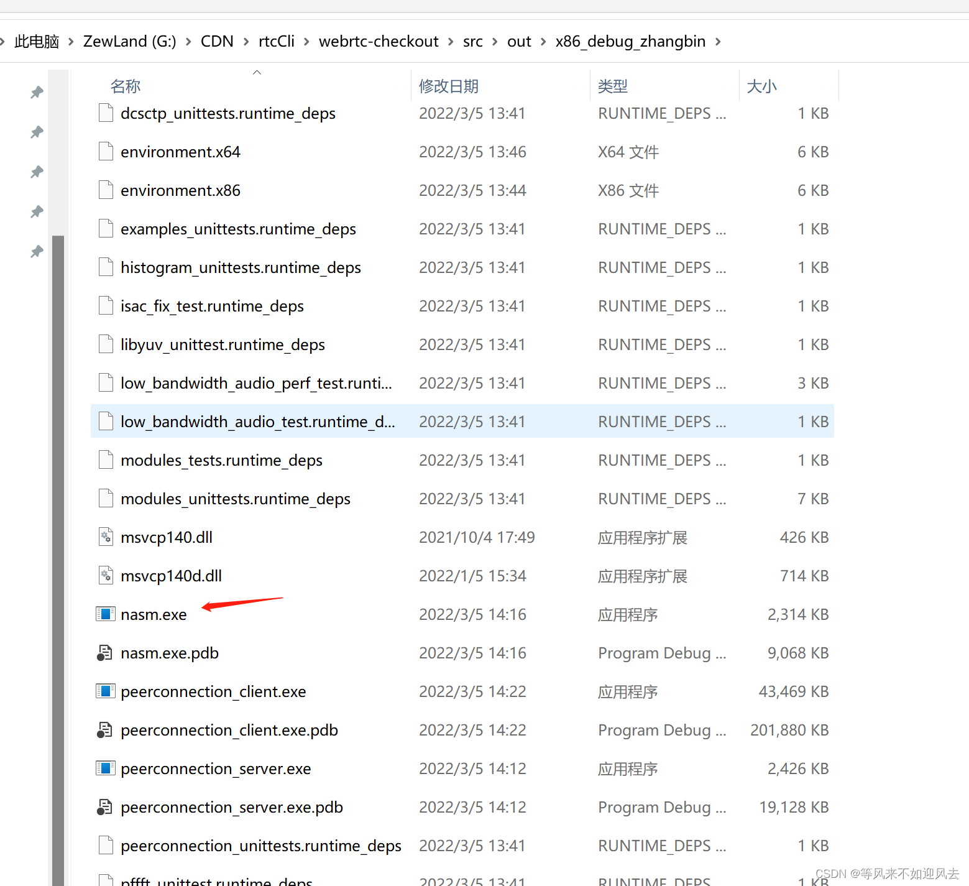This screenshot has height=886, width=969.
Task: Select the file named peerconnection_client.exe.pdb
Action: click(229, 730)
